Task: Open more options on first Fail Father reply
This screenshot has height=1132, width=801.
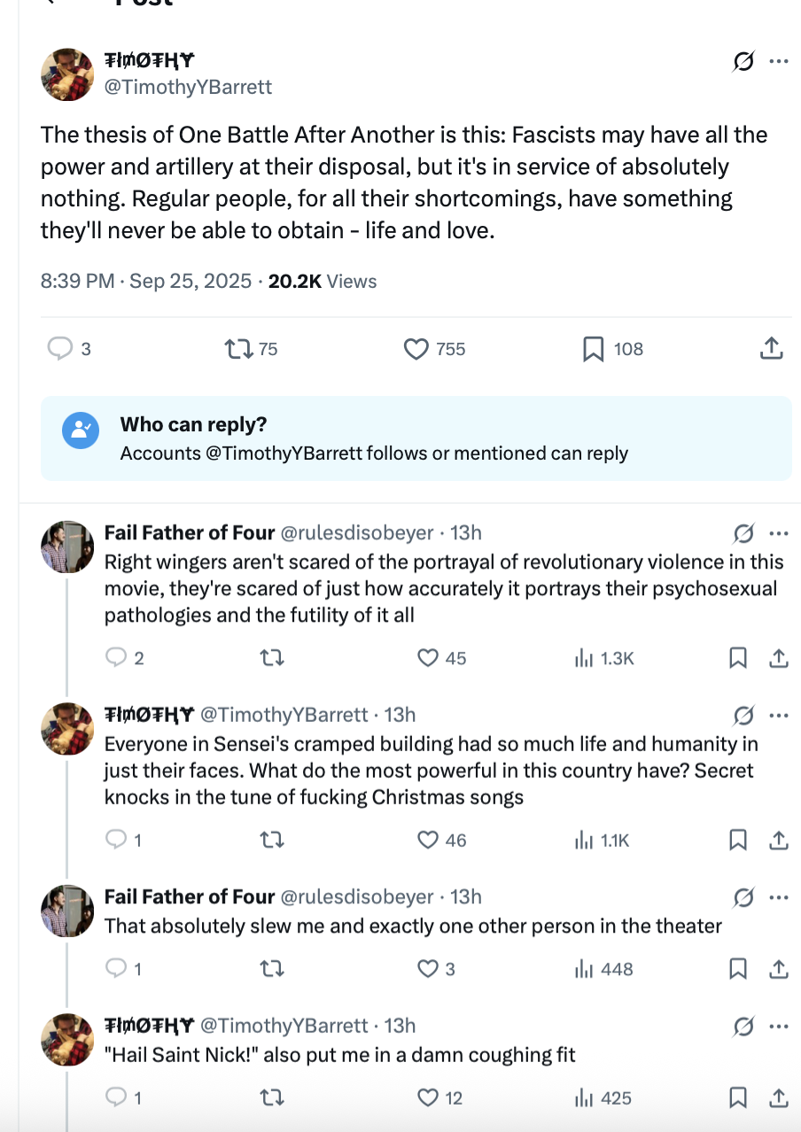Action: tap(779, 533)
